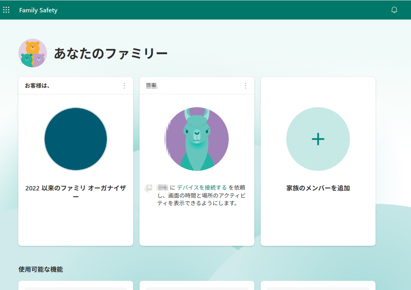Click 2022 以来のファミリ オーガナイザー text

76,192
